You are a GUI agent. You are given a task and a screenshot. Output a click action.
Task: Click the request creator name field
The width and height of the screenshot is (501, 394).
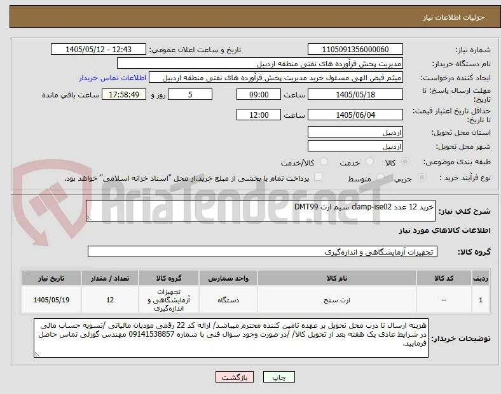[276, 78]
